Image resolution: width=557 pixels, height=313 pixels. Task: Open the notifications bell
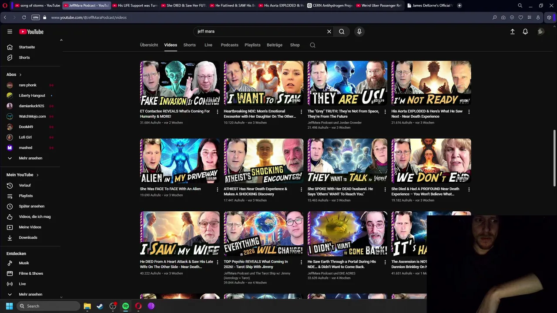[525, 31]
